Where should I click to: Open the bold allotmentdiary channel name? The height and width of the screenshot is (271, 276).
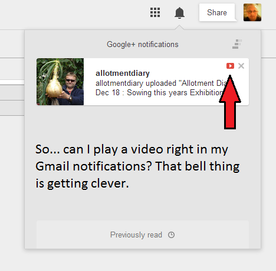(x=123, y=73)
